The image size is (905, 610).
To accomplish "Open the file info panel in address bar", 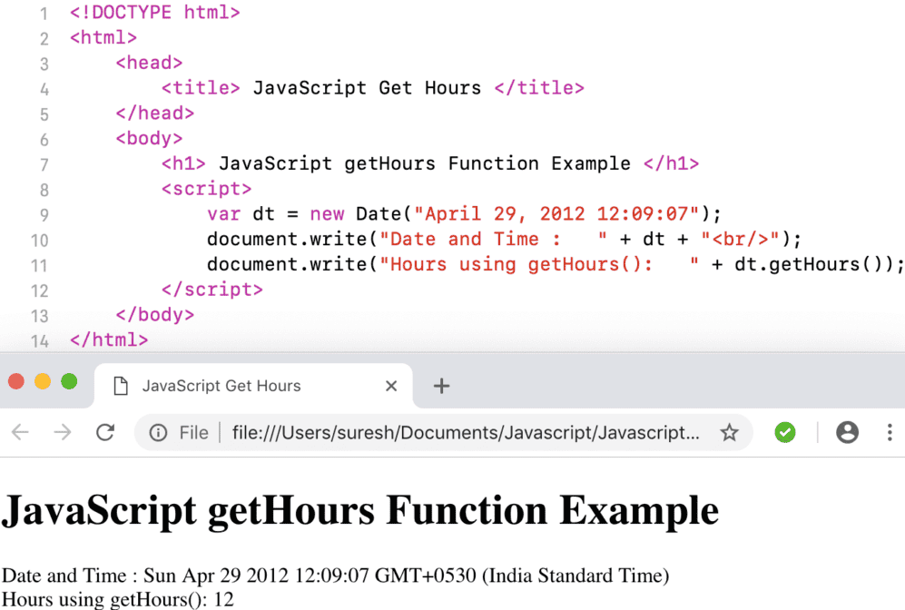I will pos(157,433).
